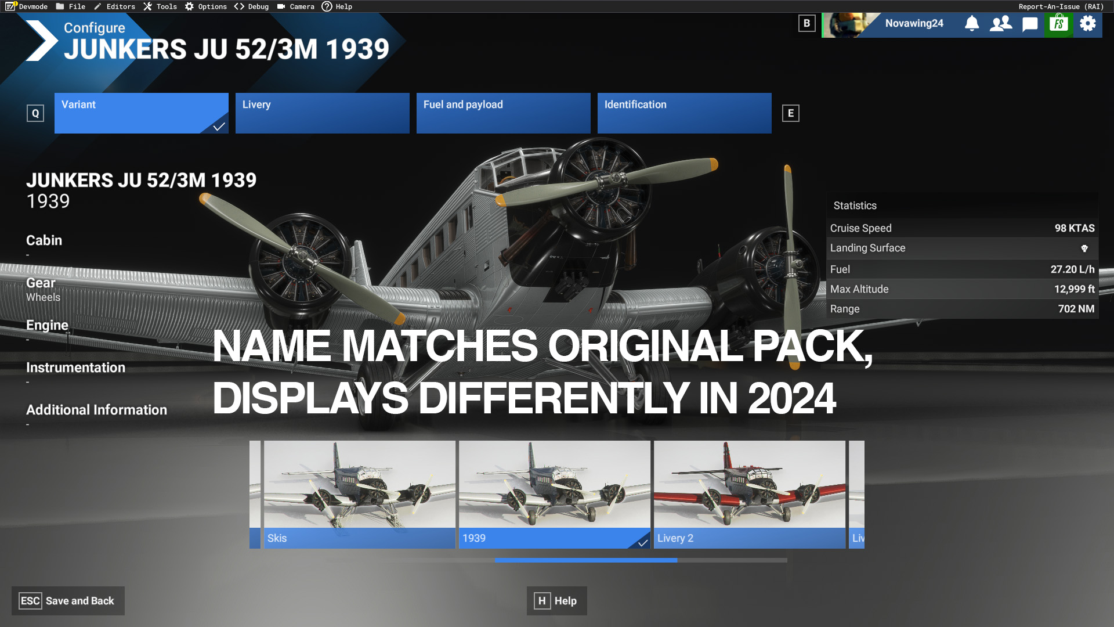Open the settings gear icon
1114x627 pixels.
1088,24
